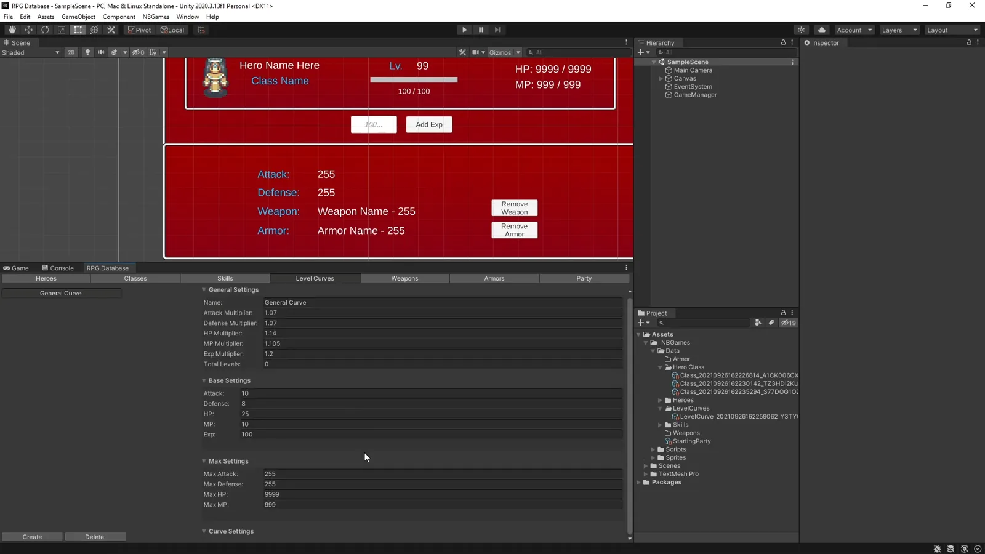Collapse the General Settings section
The width and height of the screenshot is (985, 554).
pyautogui.click(x=204, y=289)
